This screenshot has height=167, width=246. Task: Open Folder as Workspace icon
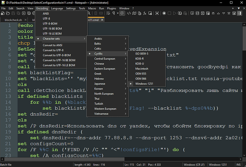tap(150, 13)
